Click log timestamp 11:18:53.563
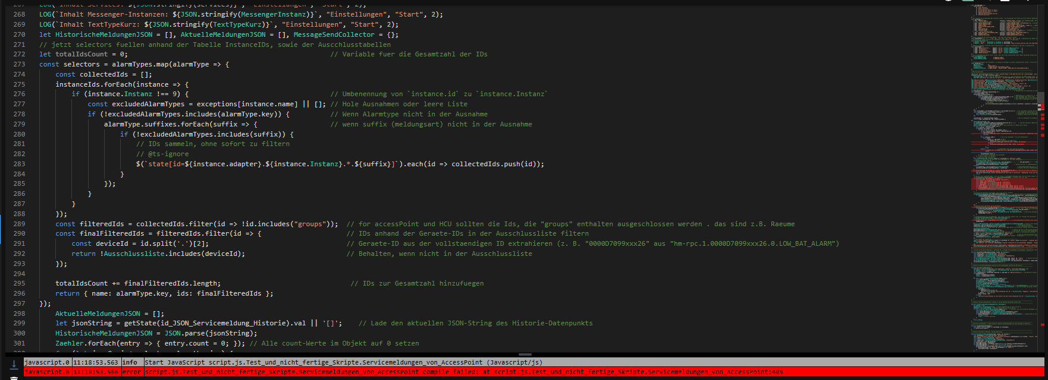The height and width of the screenshot is (380, 1048). 96,362
